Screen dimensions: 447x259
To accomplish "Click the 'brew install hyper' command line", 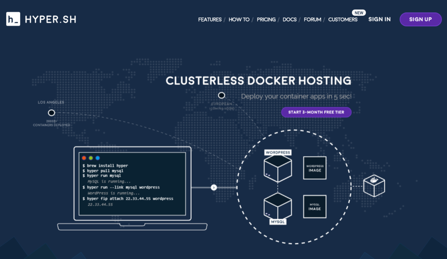I will [x=105, y=165].
